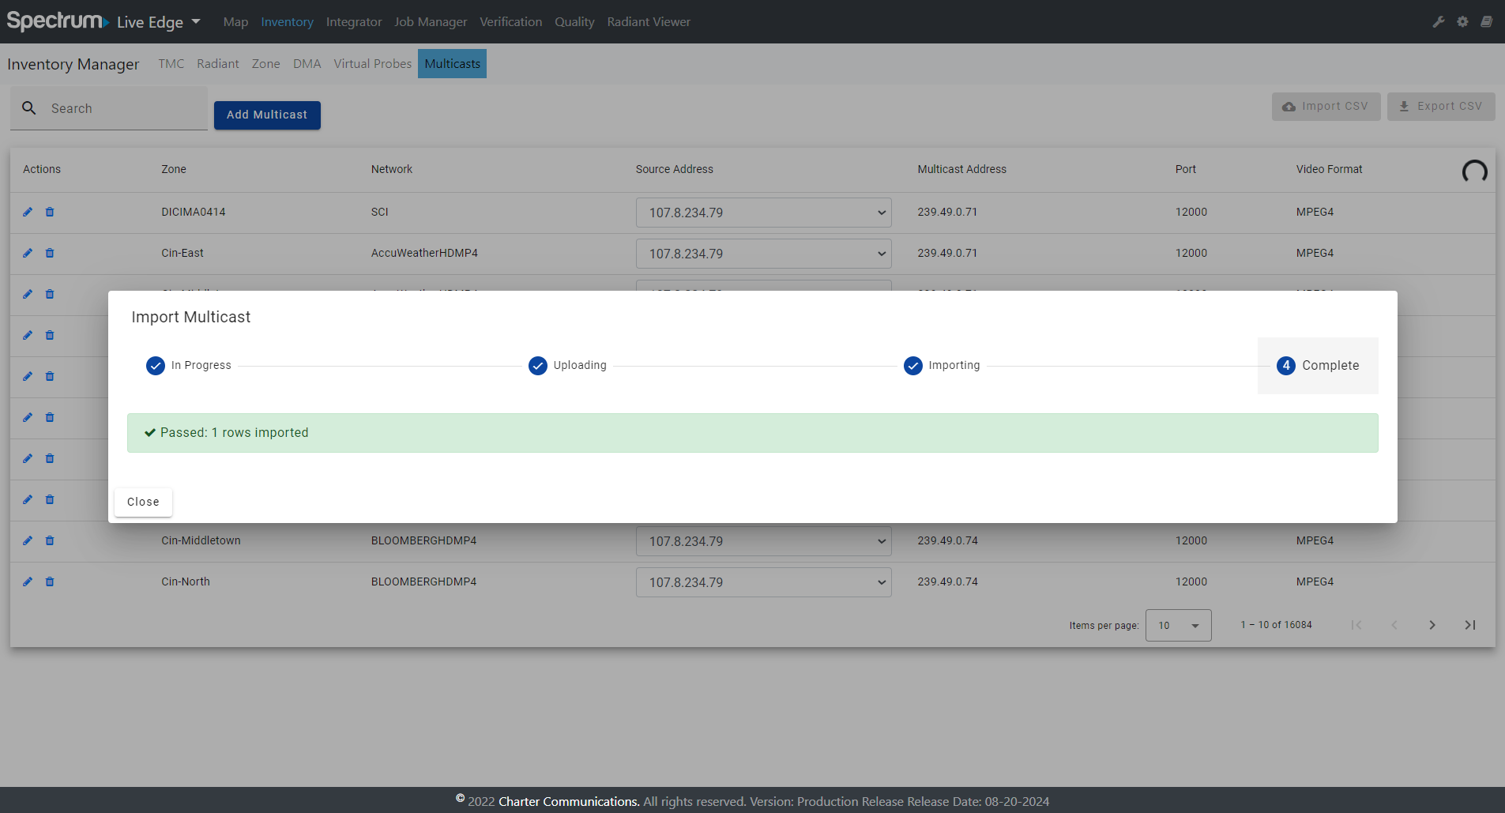Viewport: 1505px width, 813px height.
Task: Delete the DICIMA0414 row with trash icon
Action: pos(50,212)
